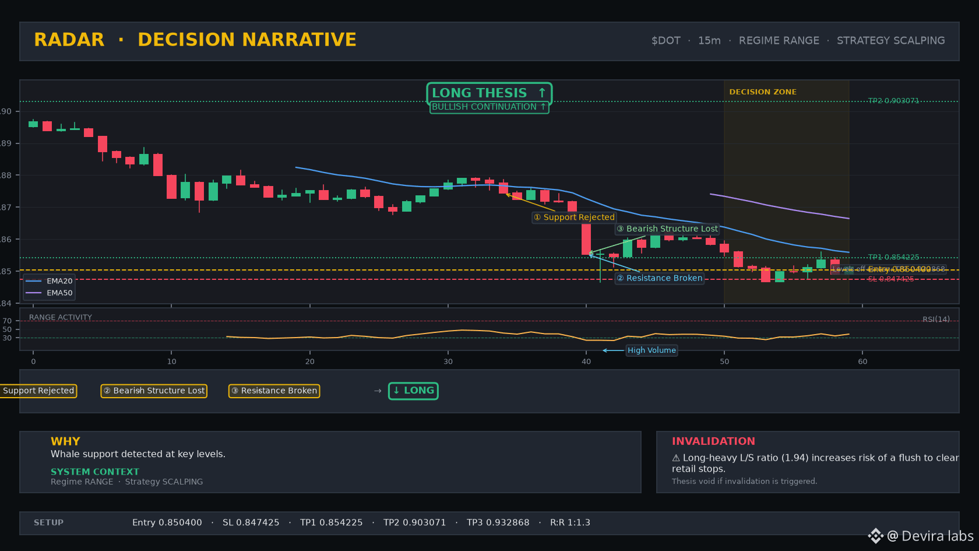Click the BULLISH CONTINUATION tag

point(489,107)
